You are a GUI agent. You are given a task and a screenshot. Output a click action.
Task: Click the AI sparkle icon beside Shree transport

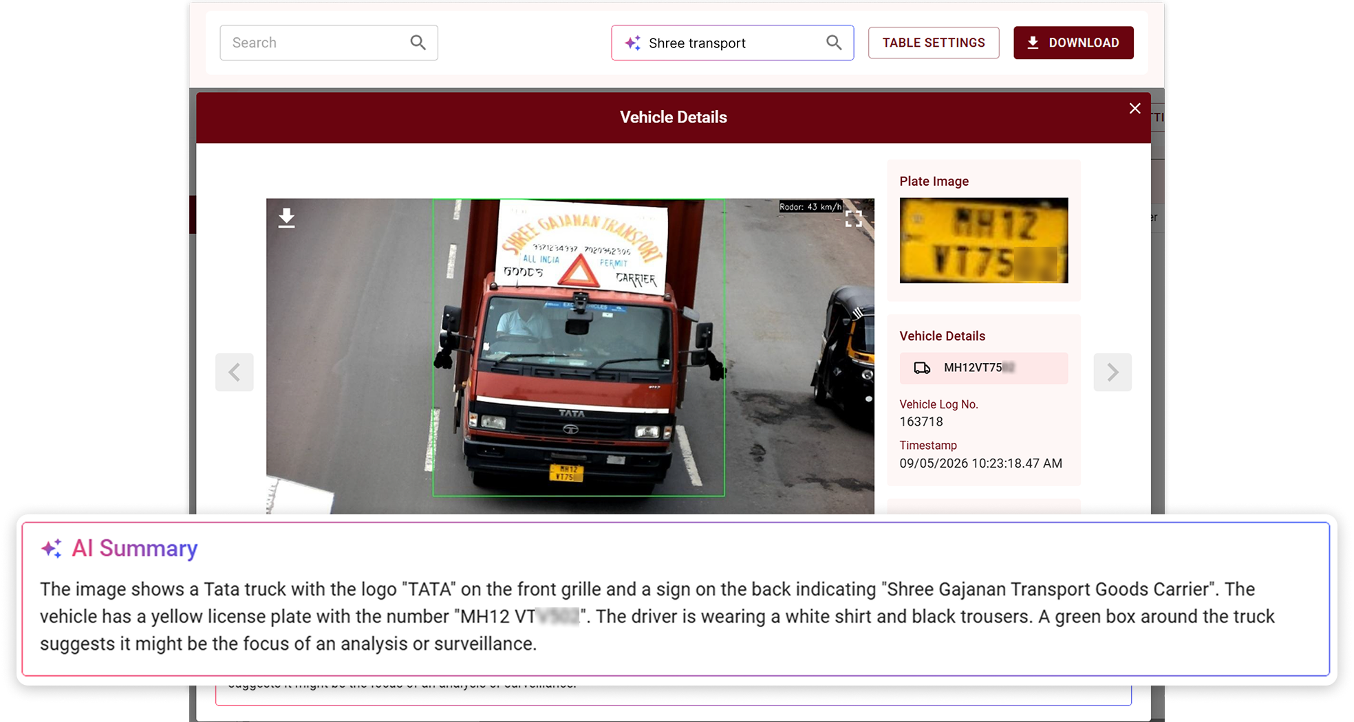[632, 43]
